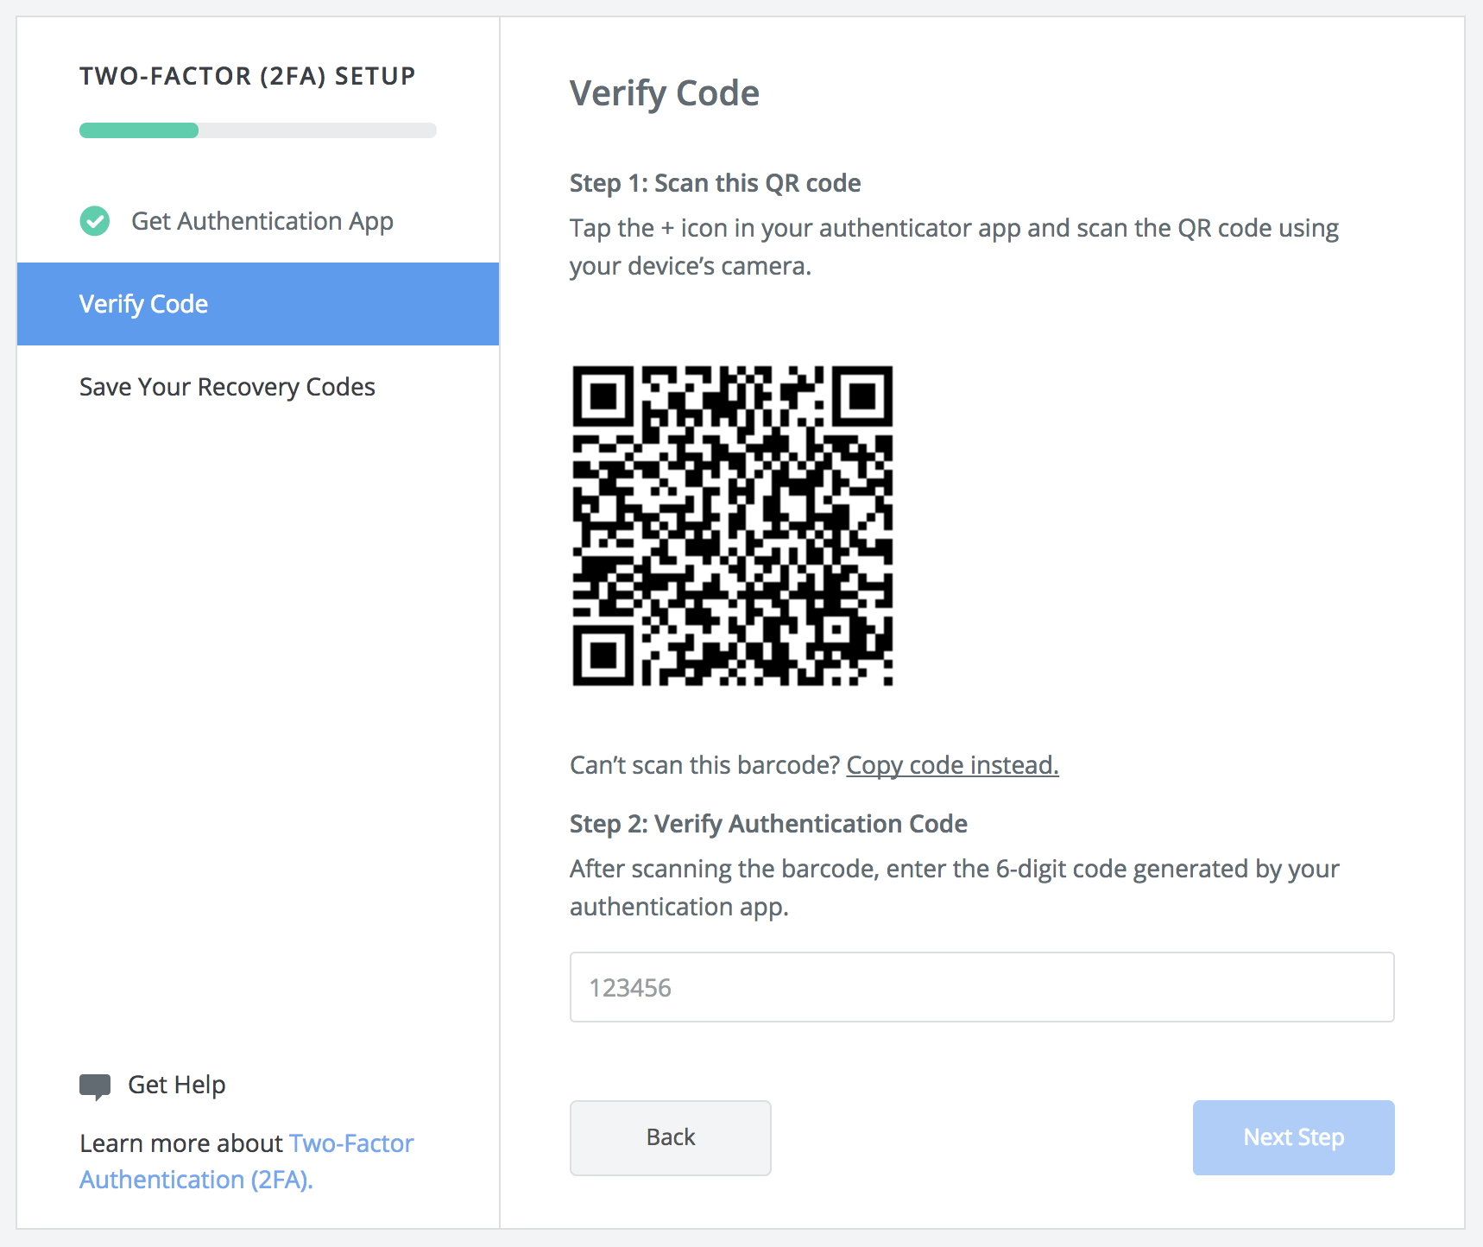Viewport: 1483px width, 1247px height.
Task: Click the Copy code instead link
Action: point(952,765)
